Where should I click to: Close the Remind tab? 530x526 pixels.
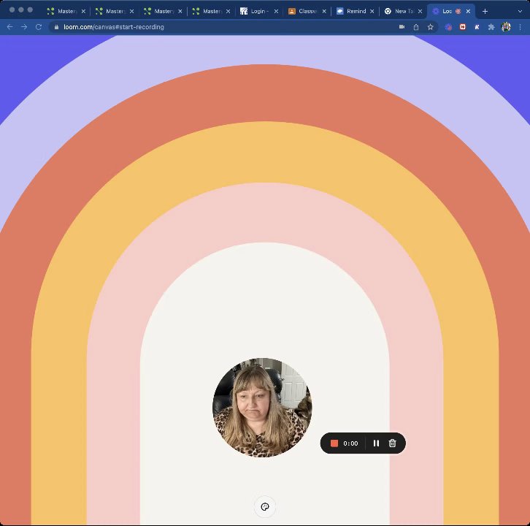(372, 11)
